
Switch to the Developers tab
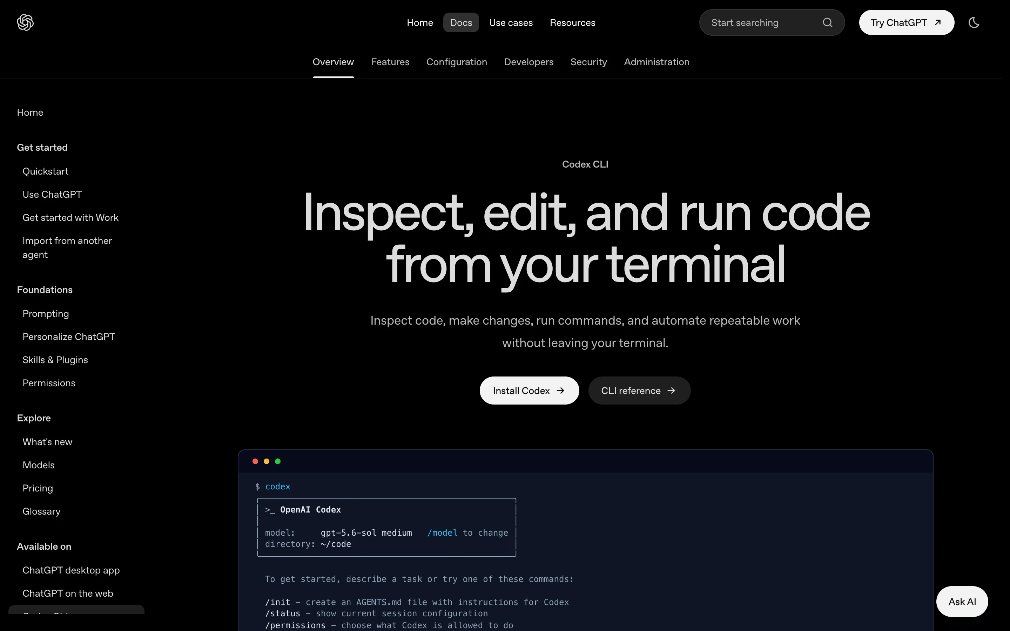click(529, 62)
